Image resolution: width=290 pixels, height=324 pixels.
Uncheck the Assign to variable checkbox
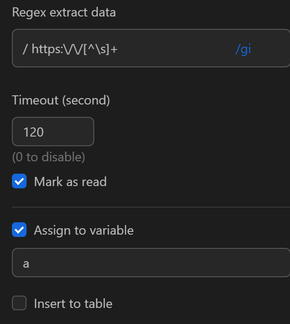[x=19, y=230]
